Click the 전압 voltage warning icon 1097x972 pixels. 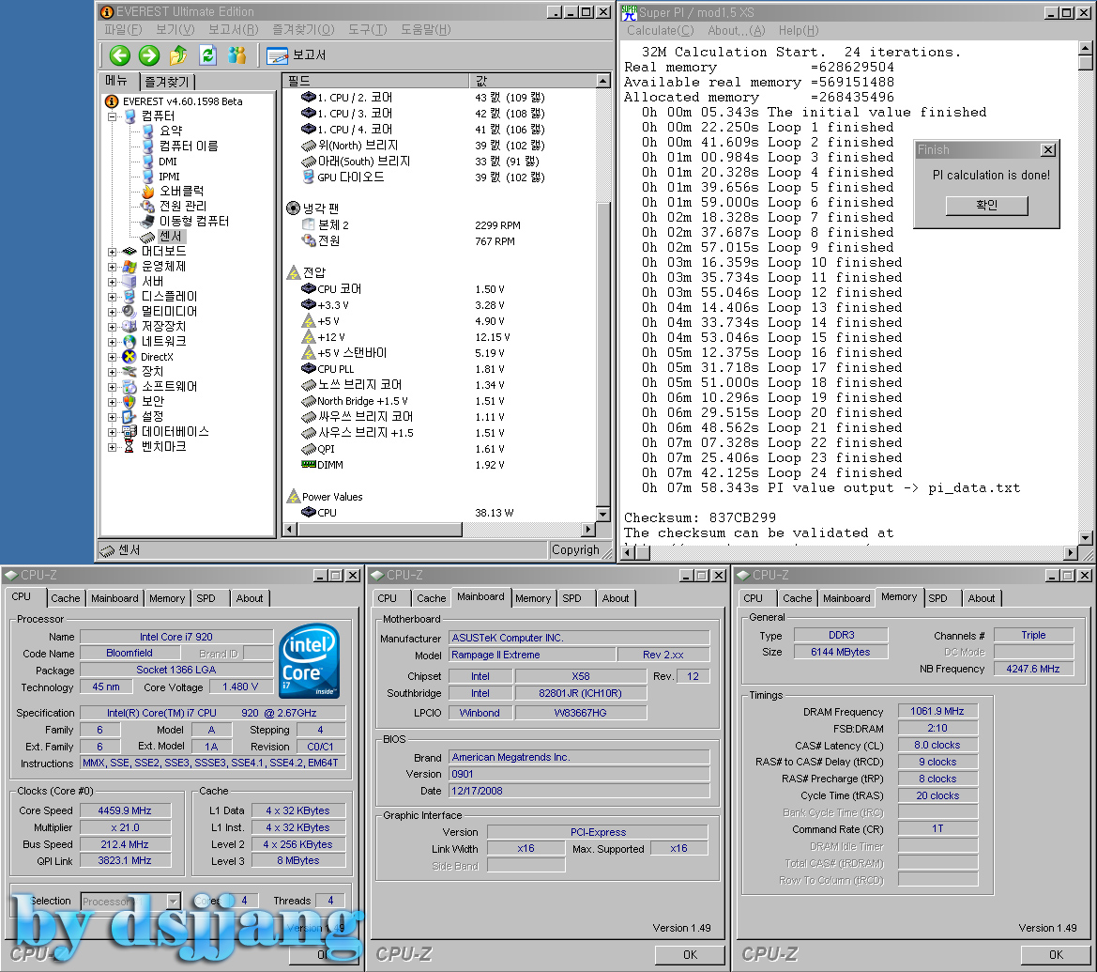click(x=293, y=272)
